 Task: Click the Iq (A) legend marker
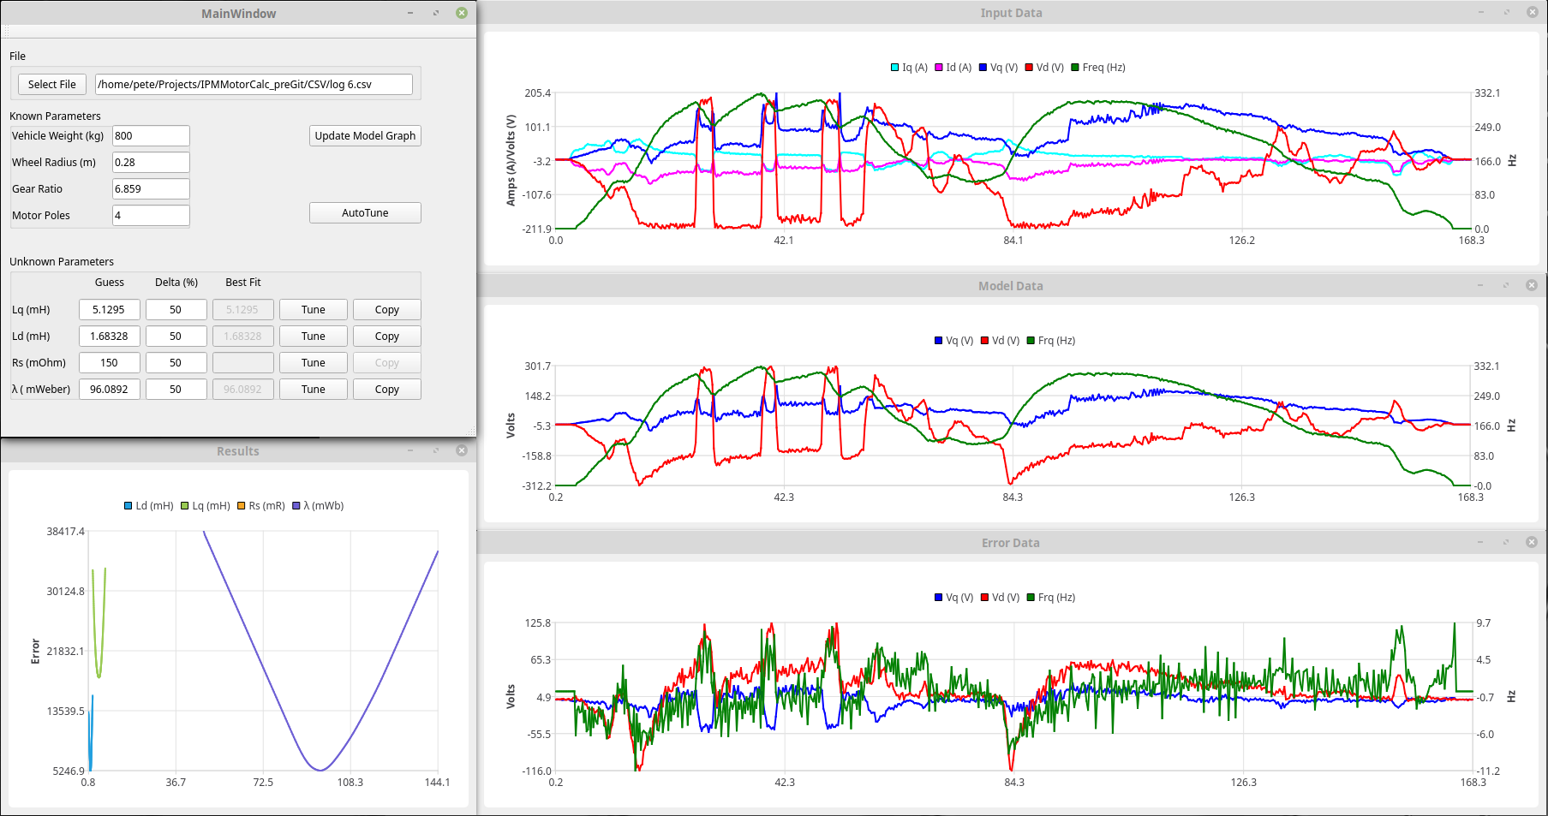[895, 68]
